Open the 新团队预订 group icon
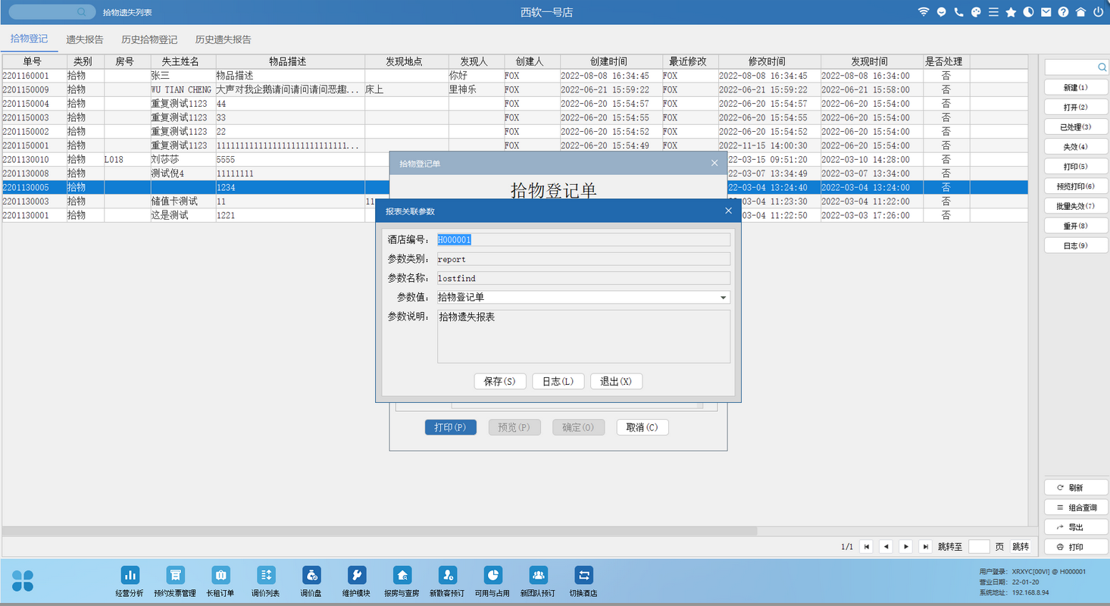This screenshot has height=606, width=1110. coord(538,576)
